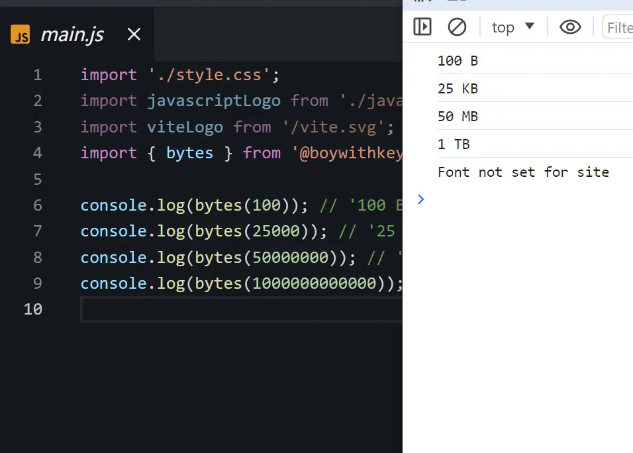Viewport: 633px width, 453px height.
Task: Click './style.css' import string
Action: click(x=209, y=75)
